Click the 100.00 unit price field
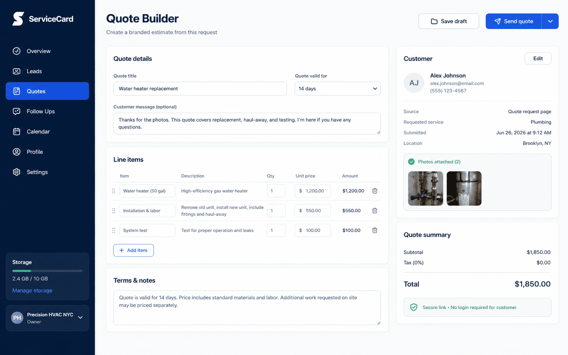This screenshot has height=355, width=568. 313,230
